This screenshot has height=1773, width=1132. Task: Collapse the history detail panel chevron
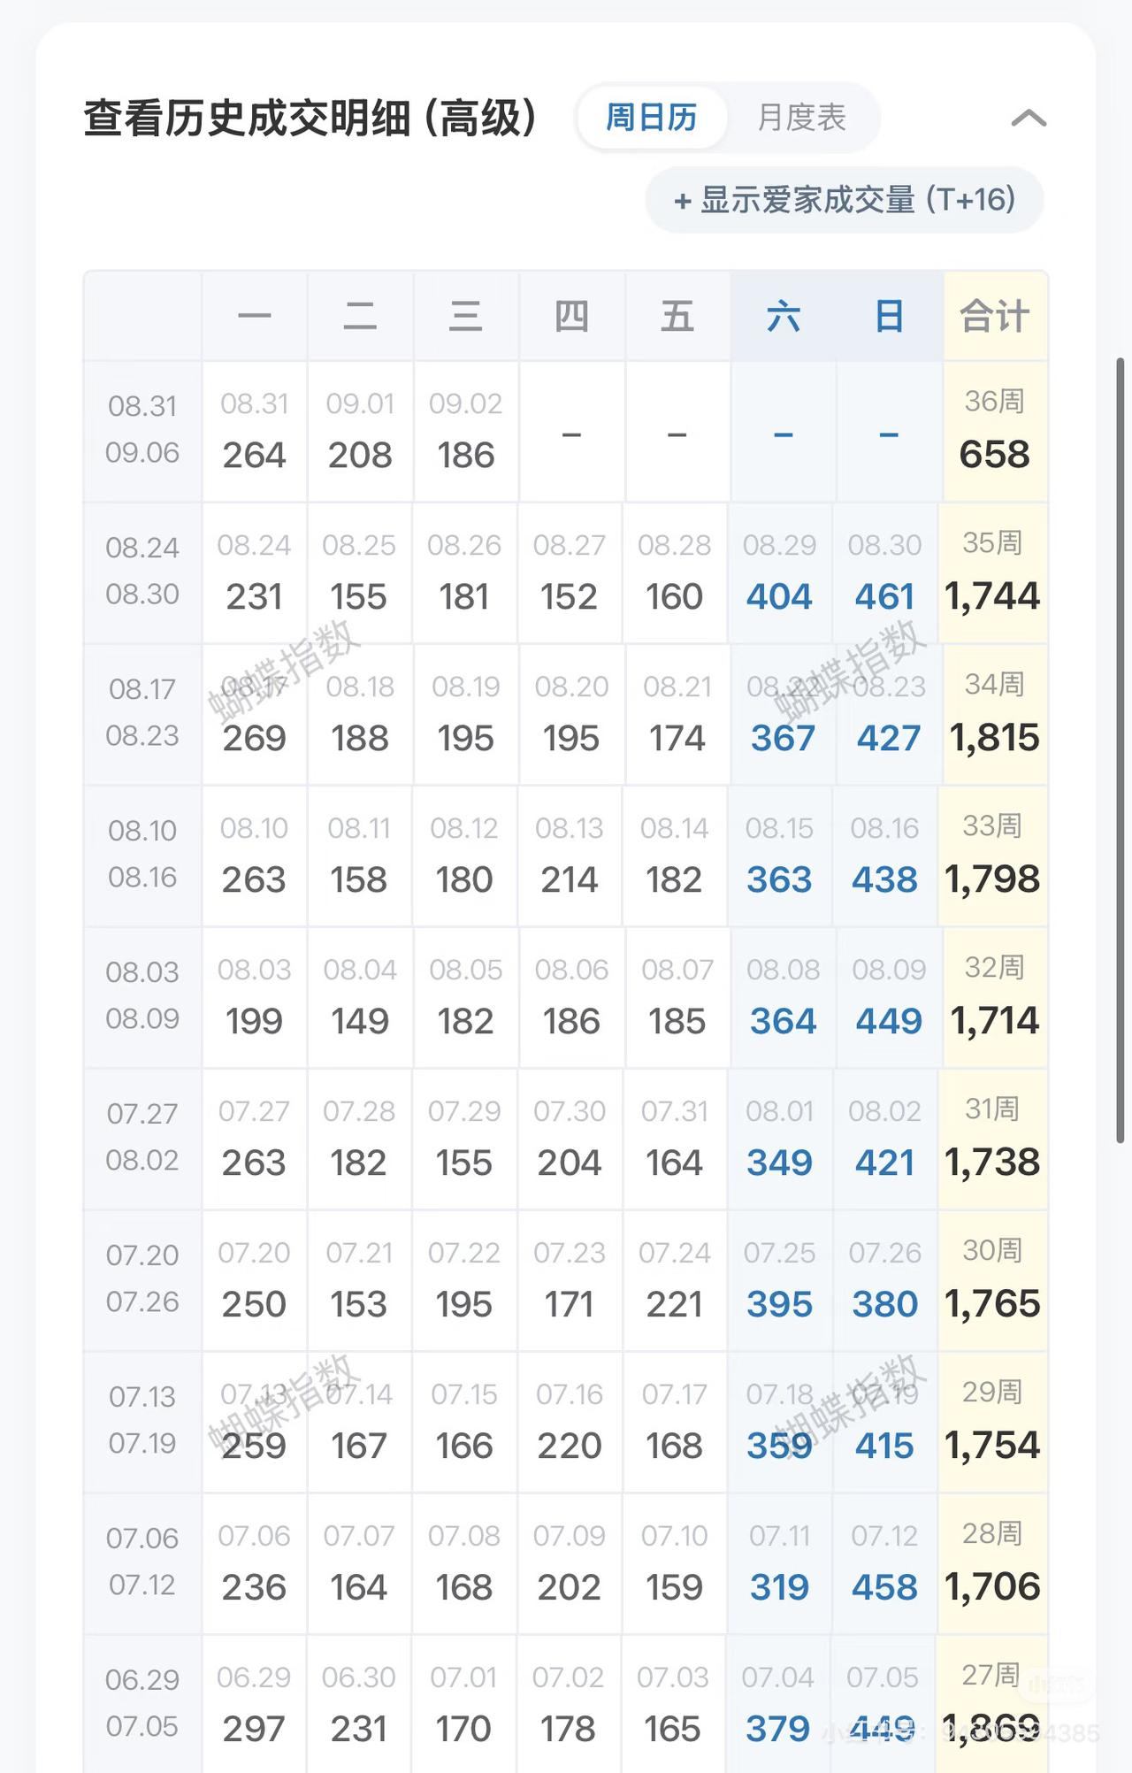tap(1029, 118)
